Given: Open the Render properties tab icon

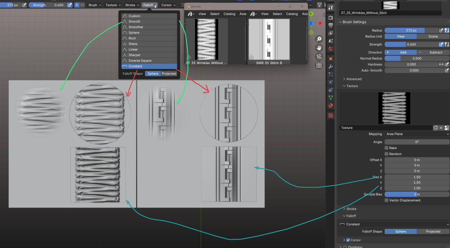Looking at the screenshot, I should (331, 18).
